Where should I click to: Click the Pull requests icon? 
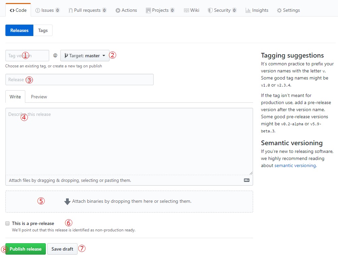pos(71,10)
